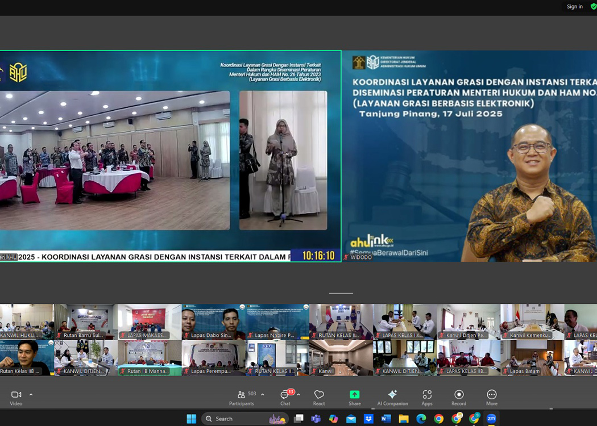Screen dimensions: 597x426
Task: Click the green Share screen button
Action: (x=354, y=395)
